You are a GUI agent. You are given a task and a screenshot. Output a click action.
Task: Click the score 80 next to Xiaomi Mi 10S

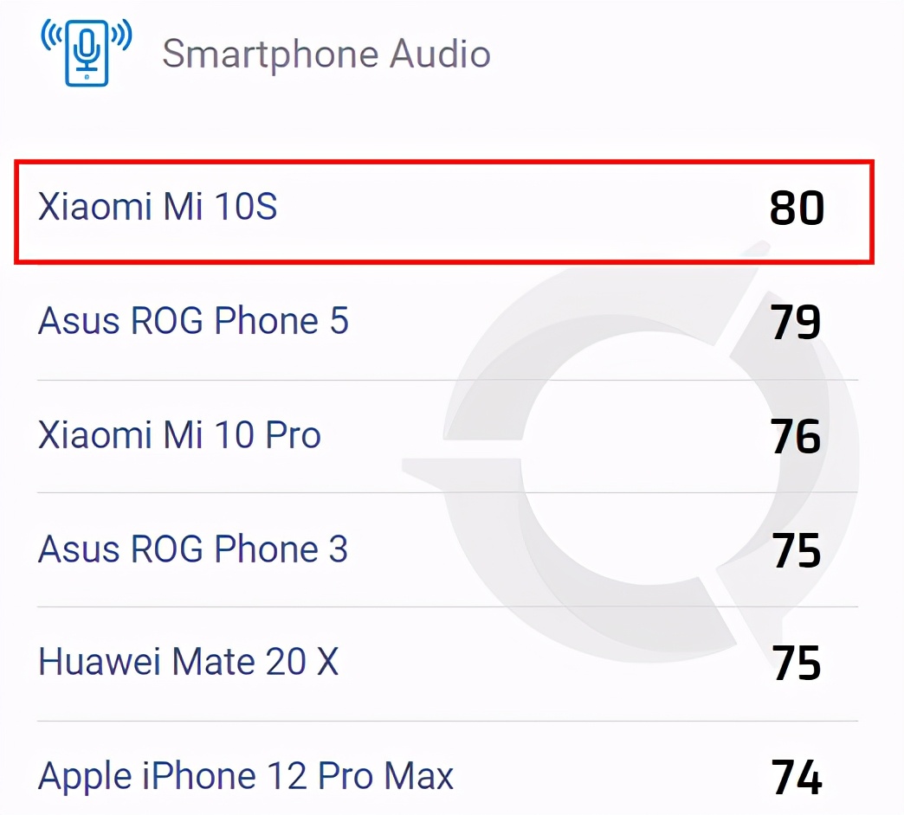[x=796, y=208]
